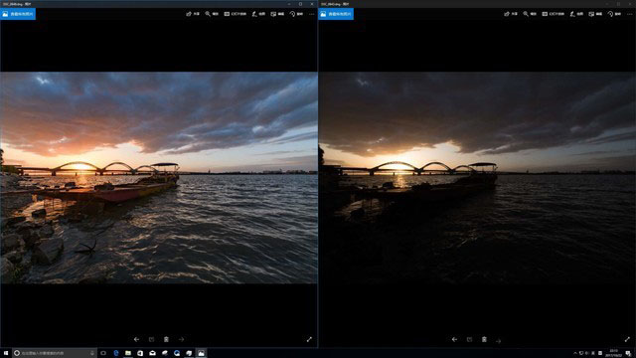Enter full screen using right window expand arrows

point(627,339)
